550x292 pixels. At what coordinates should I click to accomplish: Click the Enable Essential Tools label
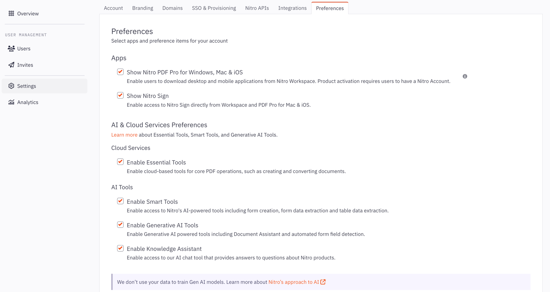tap(156, 162)
